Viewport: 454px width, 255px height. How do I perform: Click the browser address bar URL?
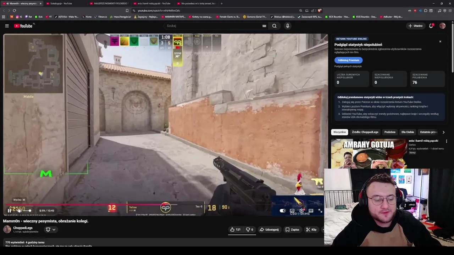click(x=159, y=11)
